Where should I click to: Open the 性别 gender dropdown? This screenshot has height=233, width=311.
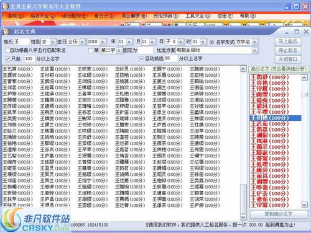point(53,42)
